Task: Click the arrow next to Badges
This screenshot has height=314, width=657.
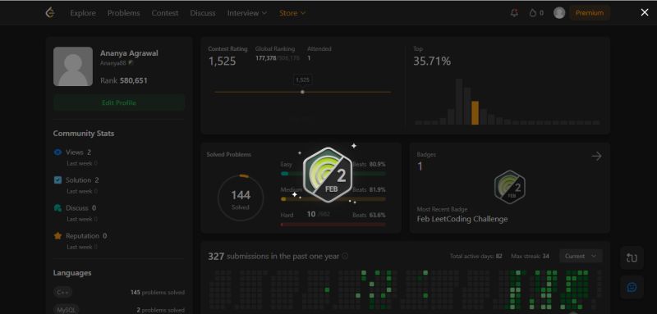Action: (596, 157)
